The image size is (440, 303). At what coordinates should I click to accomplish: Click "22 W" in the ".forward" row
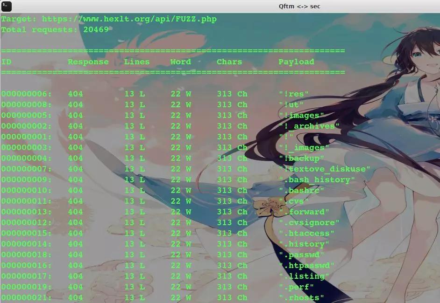(x=181, y=212)
